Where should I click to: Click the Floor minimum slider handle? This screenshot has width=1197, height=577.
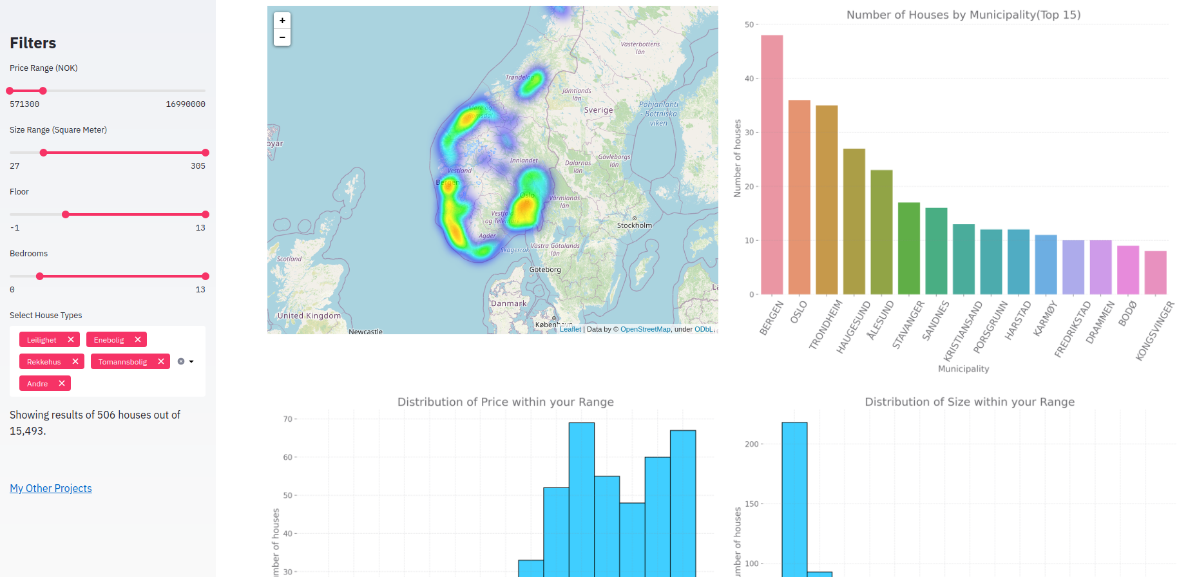[x=66, y=214]
